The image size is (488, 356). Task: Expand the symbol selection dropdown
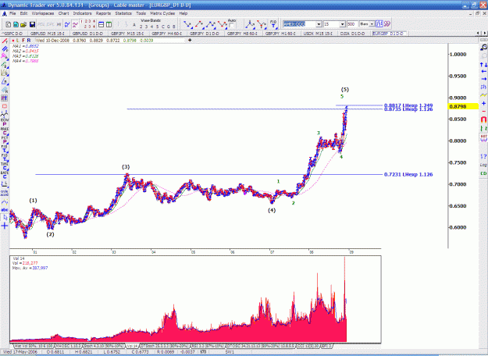[319, 24]
